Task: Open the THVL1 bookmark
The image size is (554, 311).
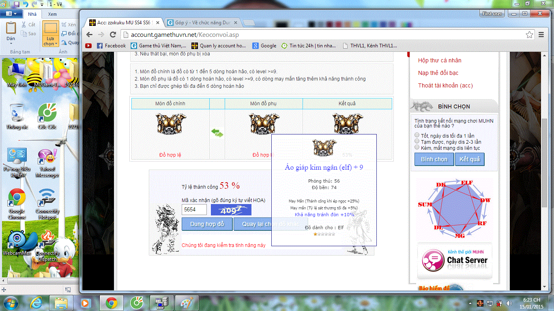Action: [369, 46]
